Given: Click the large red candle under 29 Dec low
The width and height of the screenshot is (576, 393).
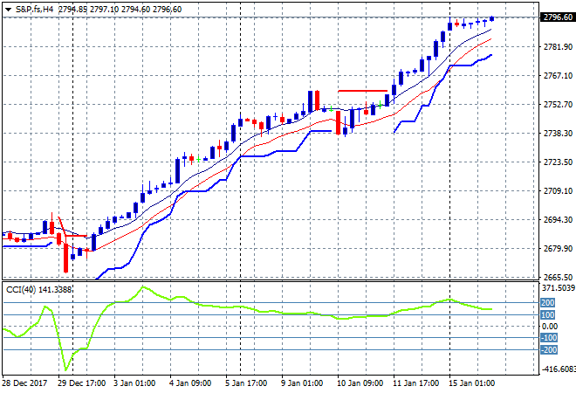Looking at the screenshot, I should [x=65, y=259].
